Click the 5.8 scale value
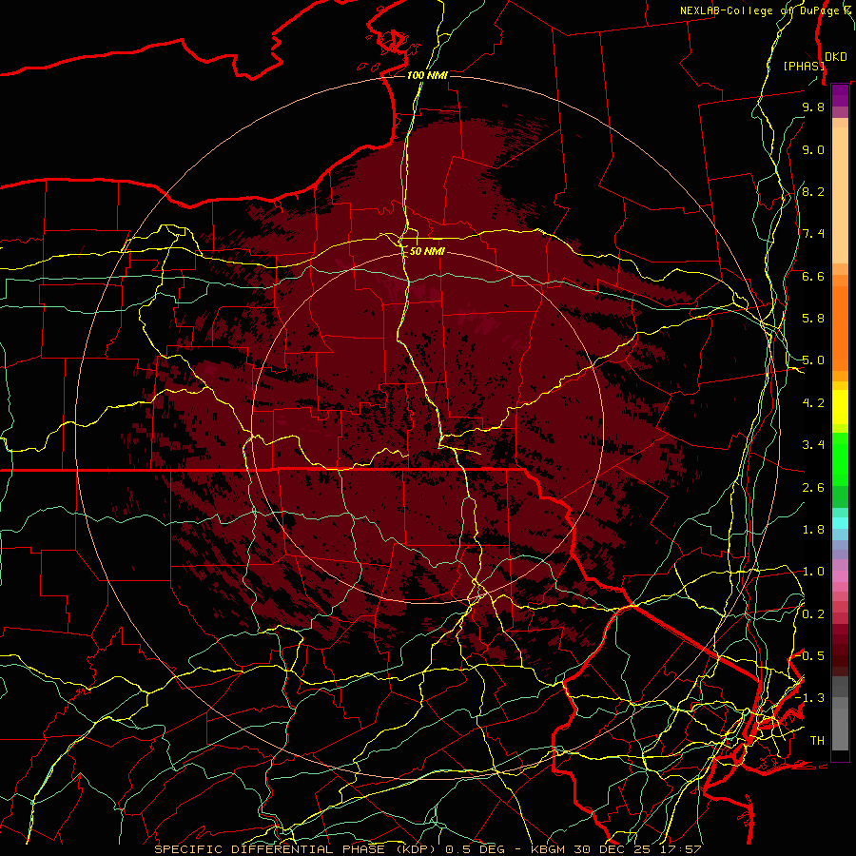Viewport: 856px width, 856px height. pyautogui.click(x=813, y=319)
